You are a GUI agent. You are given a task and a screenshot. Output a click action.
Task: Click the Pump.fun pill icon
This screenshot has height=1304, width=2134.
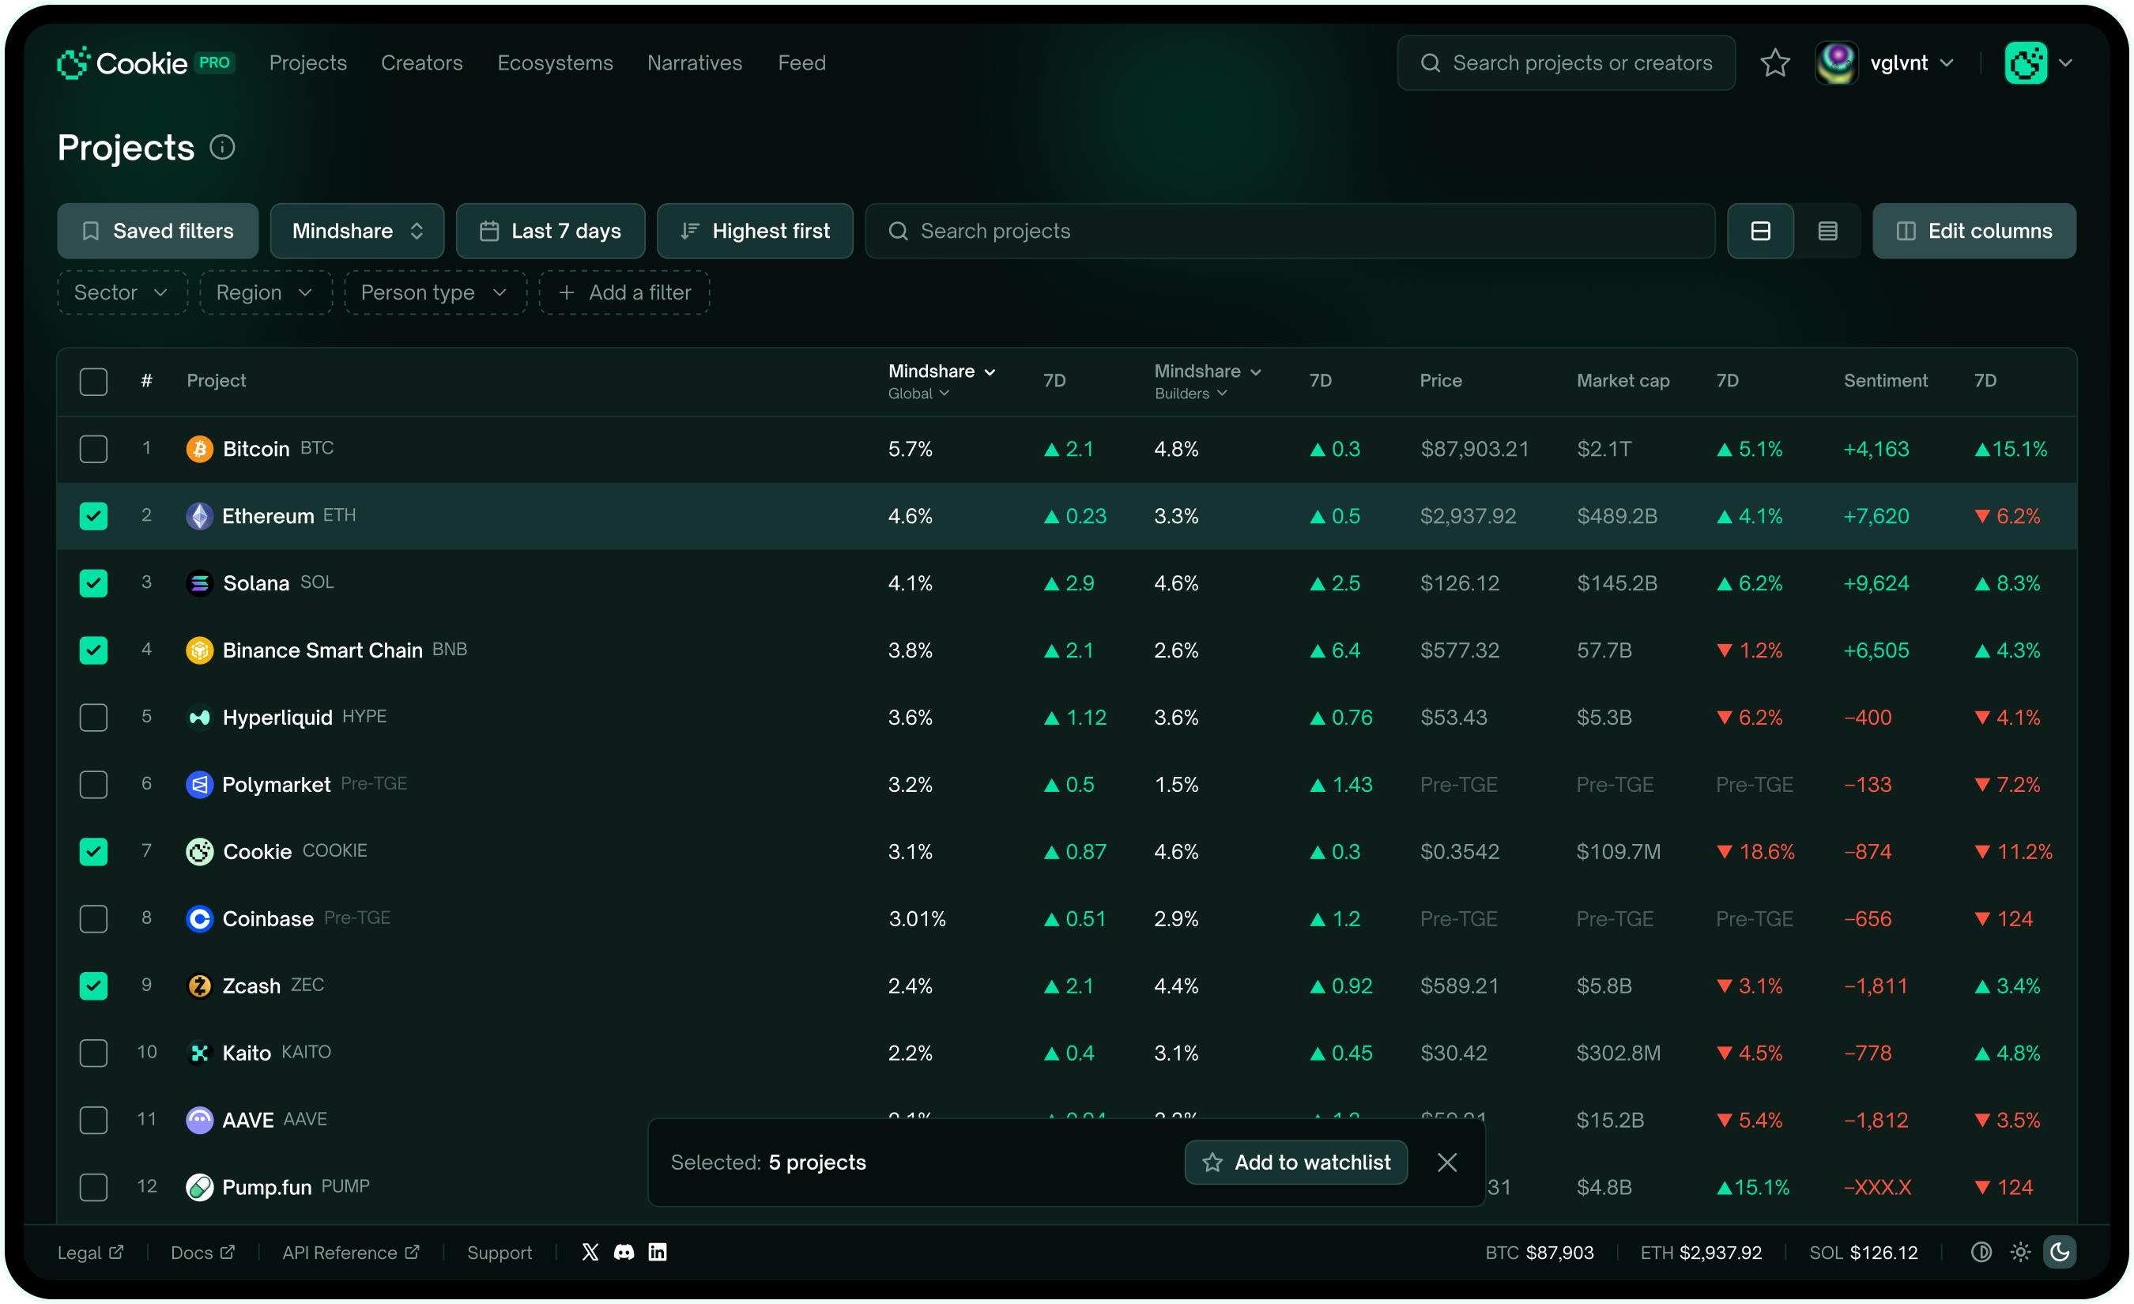click(200, 1187)
